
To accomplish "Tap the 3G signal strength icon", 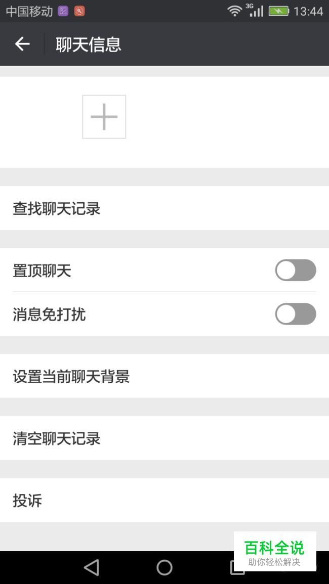I will (x=255, y=10).
